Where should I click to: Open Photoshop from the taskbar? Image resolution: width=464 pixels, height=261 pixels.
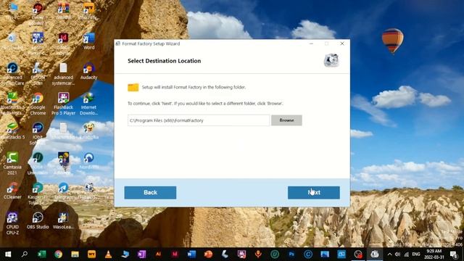(291, 254)
